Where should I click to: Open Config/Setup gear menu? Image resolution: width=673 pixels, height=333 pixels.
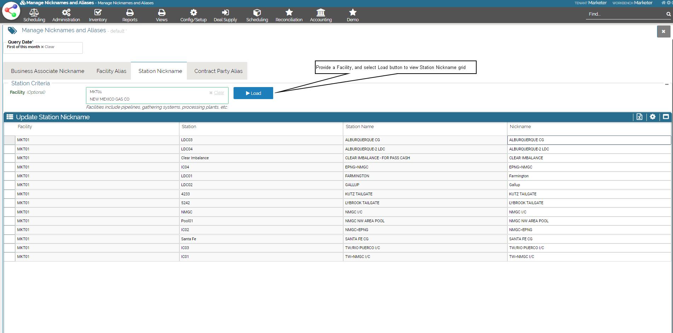point(193,13)
